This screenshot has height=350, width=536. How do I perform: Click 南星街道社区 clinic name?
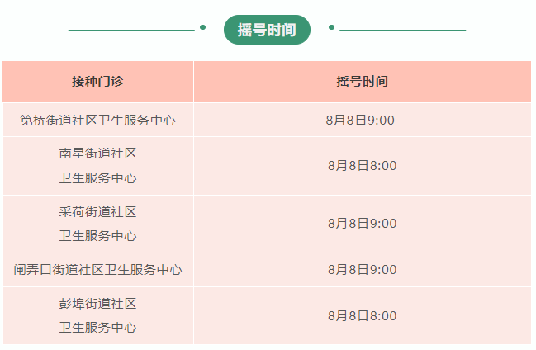pyautogui.click(x=97, y=154)
